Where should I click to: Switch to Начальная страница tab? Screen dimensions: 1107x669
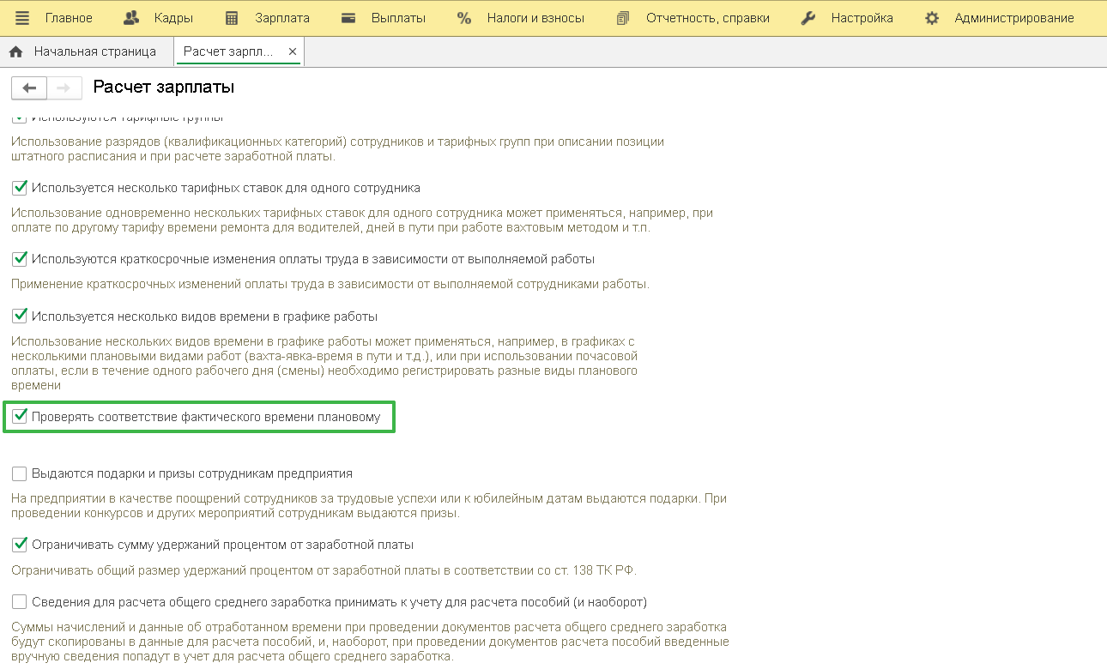(95, 51)
